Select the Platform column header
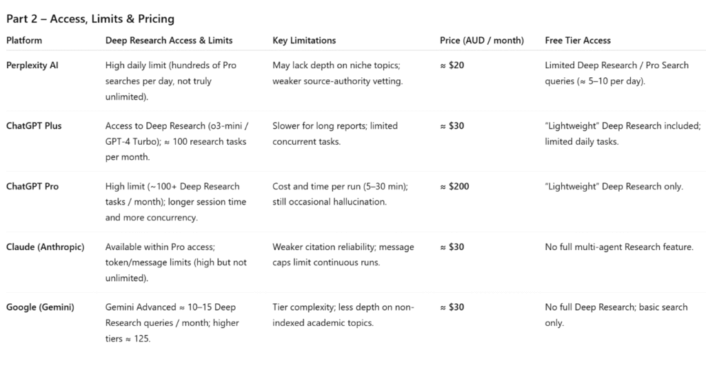This screenshot has height=370, width=706. 24,41
